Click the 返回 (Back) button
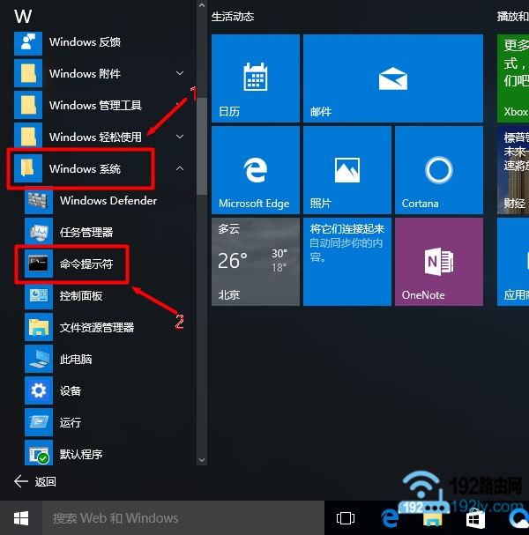 coord(35,481)
